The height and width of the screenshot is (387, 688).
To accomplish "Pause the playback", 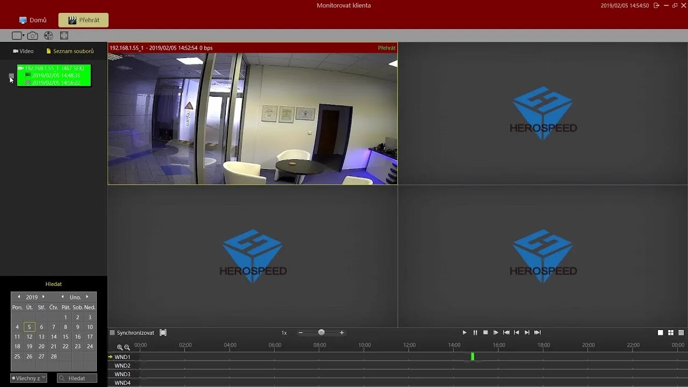I will click(475, 333).
